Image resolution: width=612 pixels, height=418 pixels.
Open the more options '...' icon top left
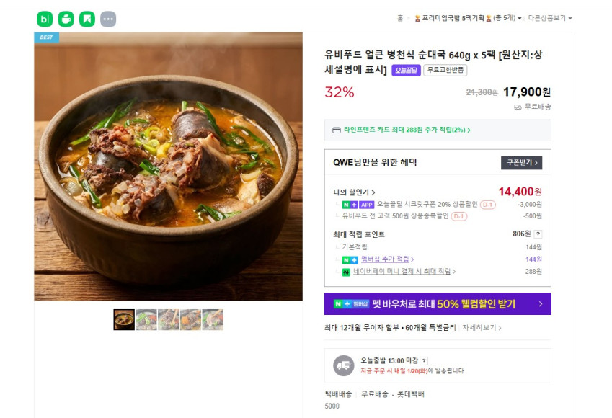pos(108,19)
